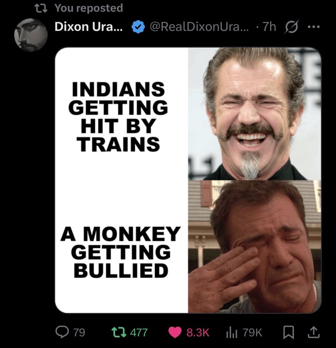Bookmark this post

pos(289,333)
